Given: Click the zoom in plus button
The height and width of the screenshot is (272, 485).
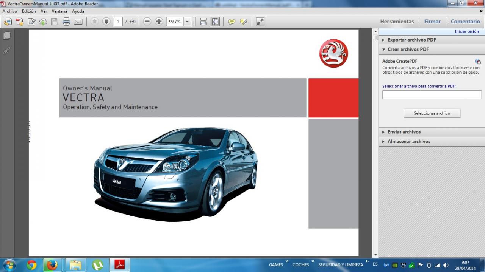Looking at the screenshot, I should pyautogui.click(x=159, y=22).
